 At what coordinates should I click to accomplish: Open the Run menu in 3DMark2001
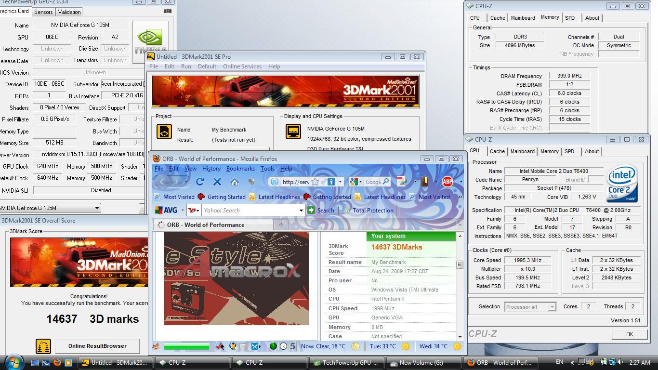pyautogui.click(x=186, y=66)
